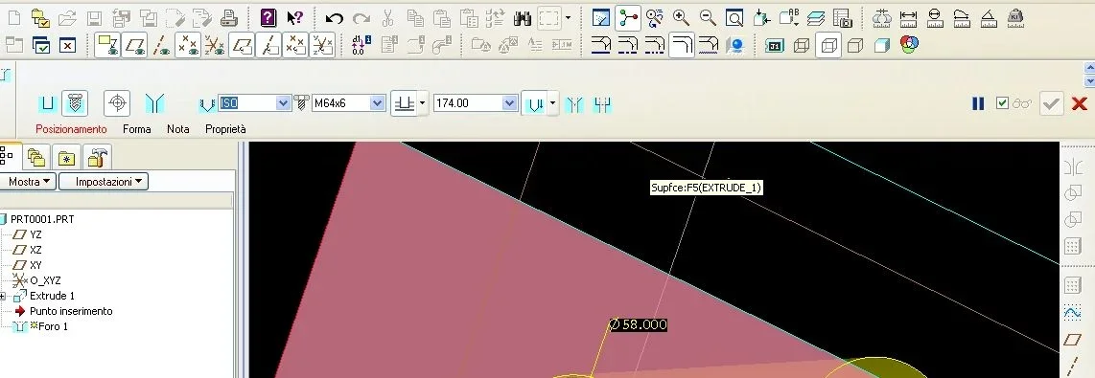Open the view manager table icon
Image resolution: width=1095 pixels, height=378 pixels.
(x=842, y=18)
